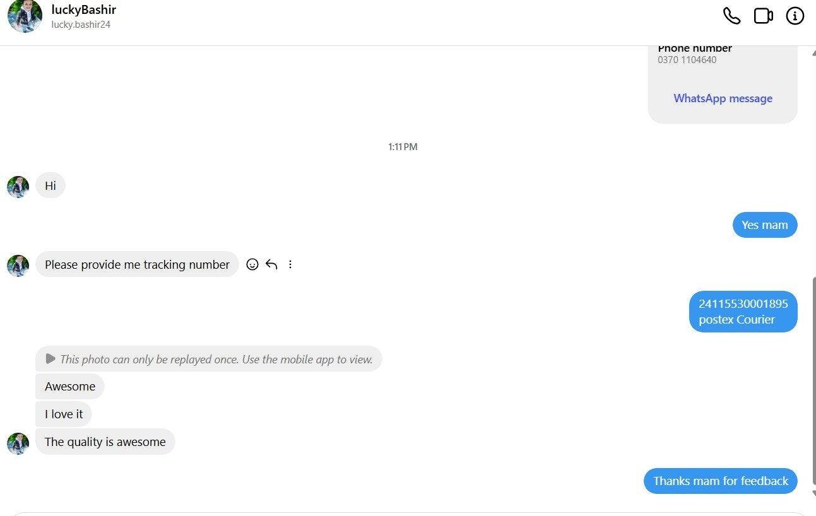This screenshot has height=516, width=816.
Task: React with emoji to tracking number message
Action: tap(252, 264)
